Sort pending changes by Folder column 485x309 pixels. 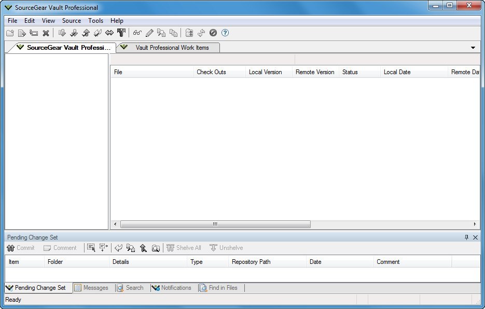[77, 262]
